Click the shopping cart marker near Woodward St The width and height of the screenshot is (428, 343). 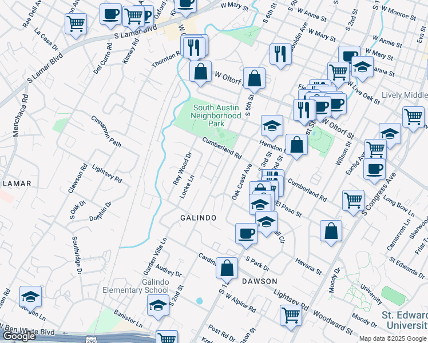(291, 314)
